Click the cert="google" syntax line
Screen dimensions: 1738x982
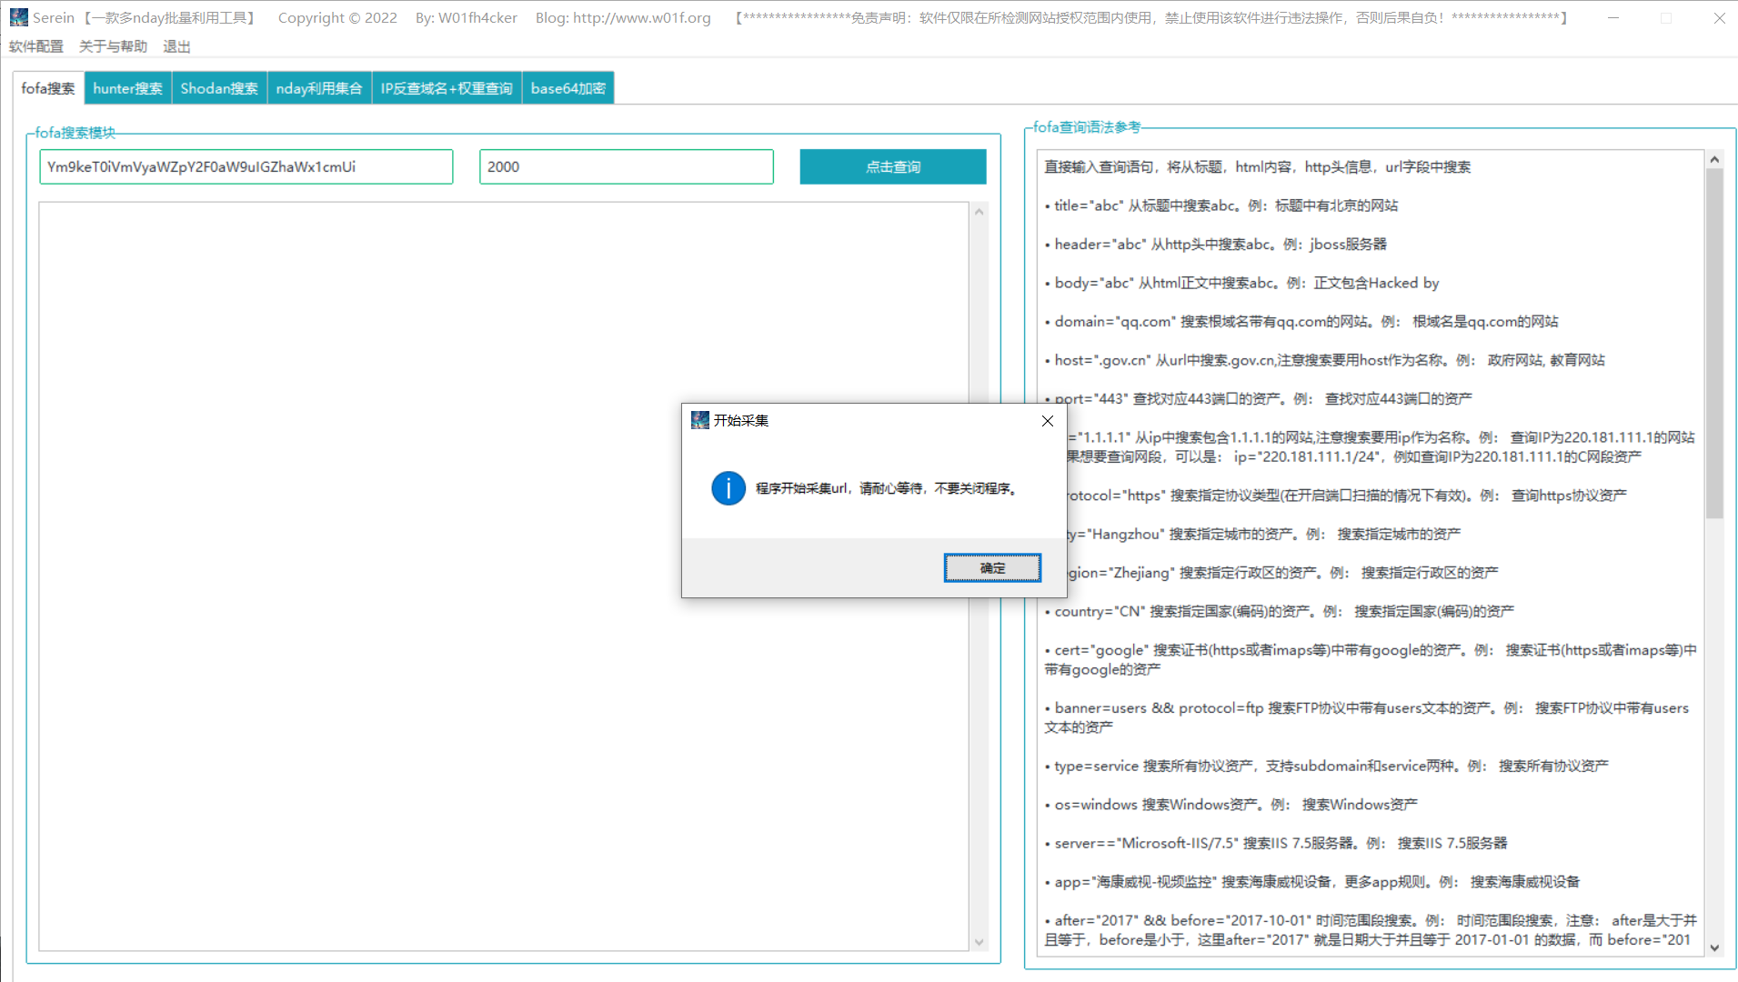[1371, 659]
